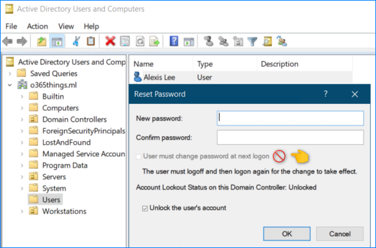Expand the Program Data node
This screenshot has height=248, width=376.
point(22,166)
